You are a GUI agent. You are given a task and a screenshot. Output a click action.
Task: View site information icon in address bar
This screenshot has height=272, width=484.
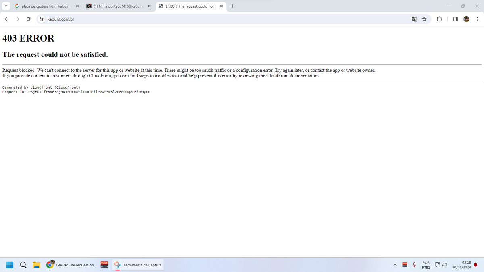click(41, 19)
